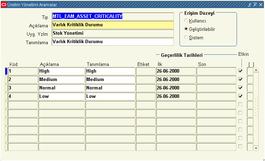The image size is (265, 161).
Task: Focus the Tanımlama header field
Action: tap(113, 42)
